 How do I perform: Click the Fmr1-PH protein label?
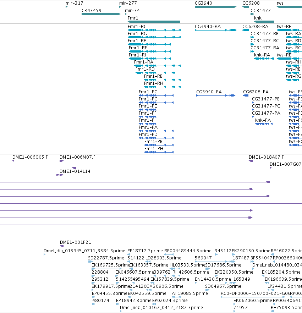154,148
